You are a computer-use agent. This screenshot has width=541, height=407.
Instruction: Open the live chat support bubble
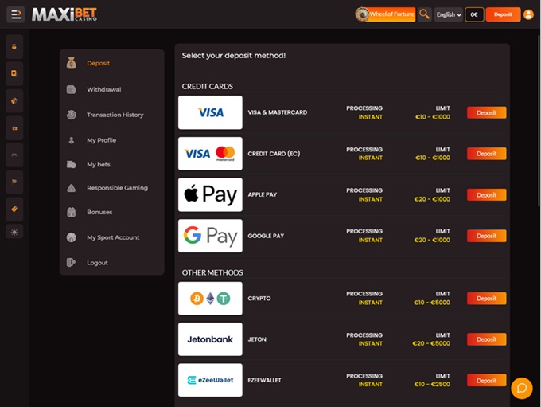click(522, 388)
